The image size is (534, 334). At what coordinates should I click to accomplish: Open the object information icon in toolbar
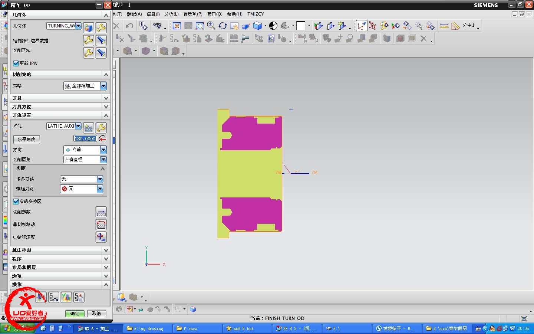coord(143,26)
